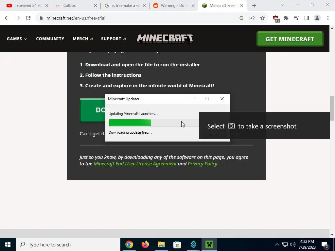This screenshot has height=251, width=335.
Task: Open the Extensions puzzle icon
Action: pyautogui.click(x=286, y=18)
